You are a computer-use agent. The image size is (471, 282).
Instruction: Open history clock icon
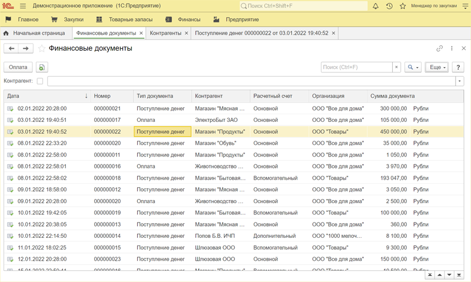point(389,6)
